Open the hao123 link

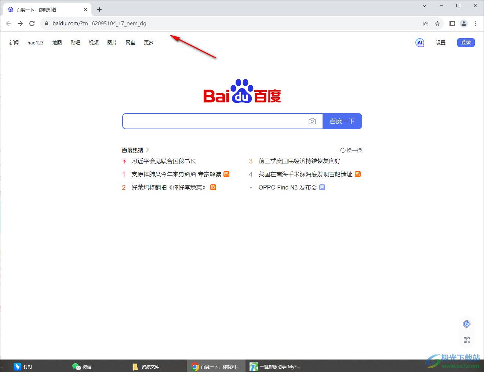[x=36, y=43]
